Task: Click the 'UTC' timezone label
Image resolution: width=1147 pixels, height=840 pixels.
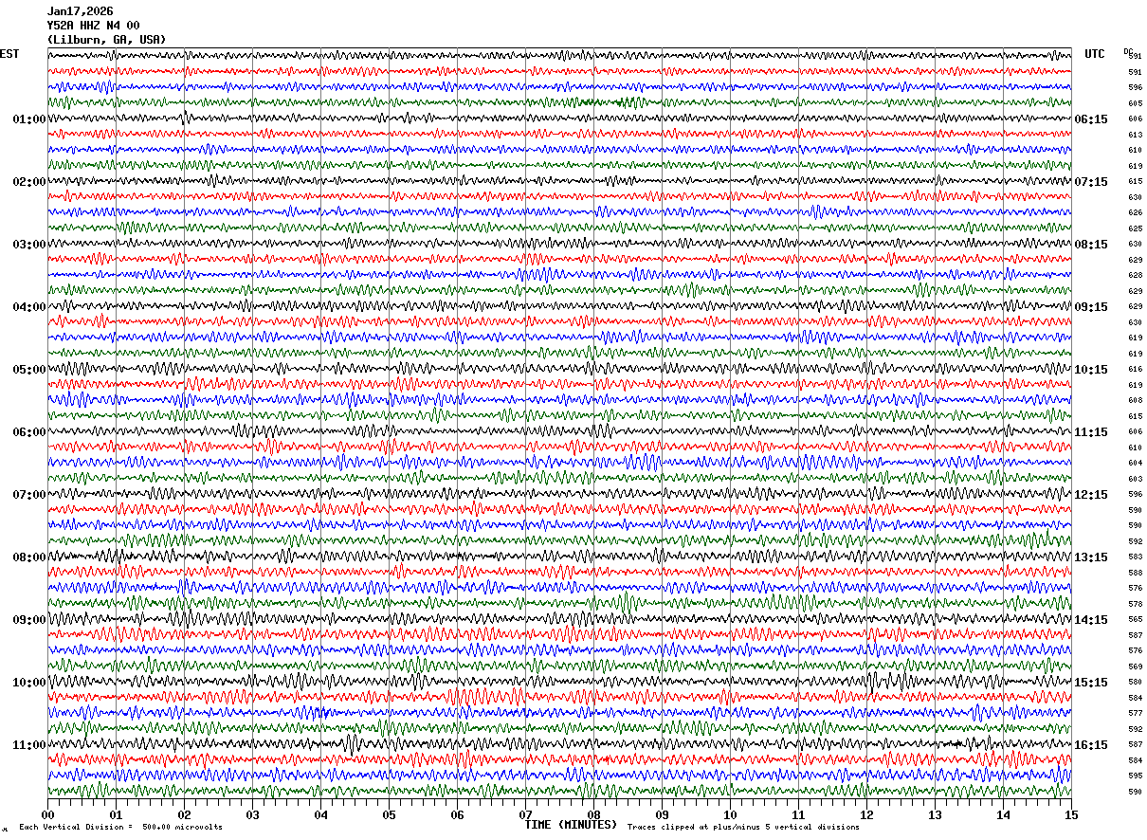Action: [1095, 54]
